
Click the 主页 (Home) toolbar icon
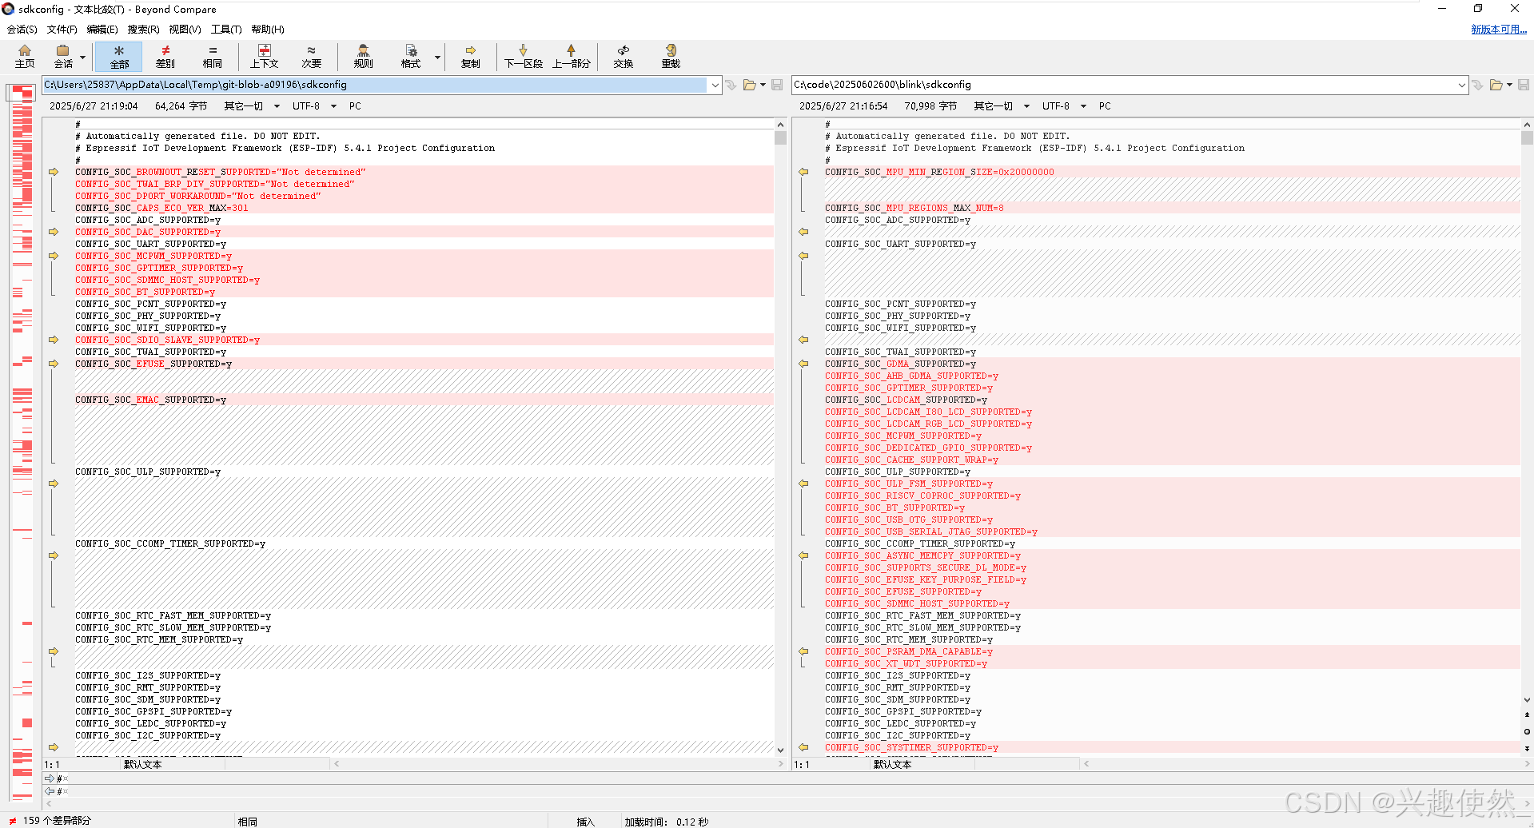25,57
